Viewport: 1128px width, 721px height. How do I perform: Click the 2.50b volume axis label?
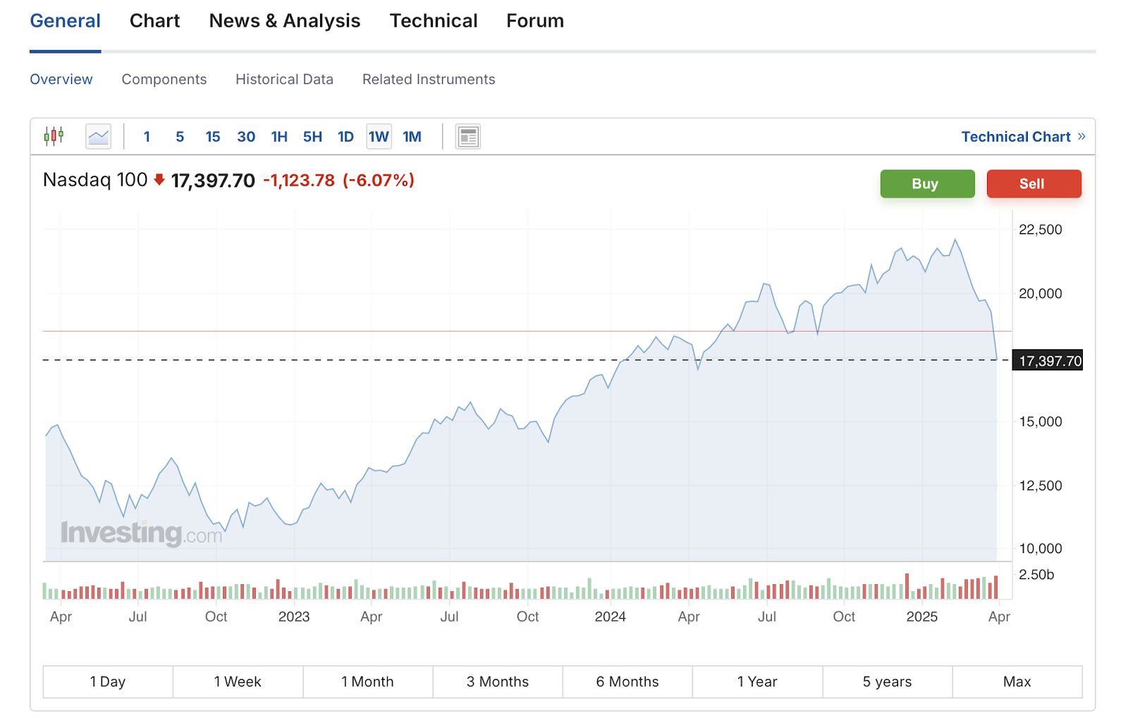[x=1036, y=574]
